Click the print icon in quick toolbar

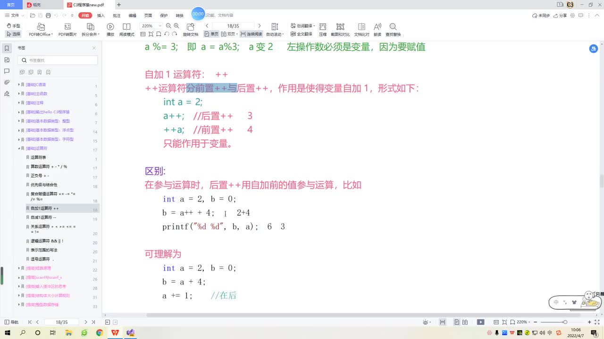48,15
